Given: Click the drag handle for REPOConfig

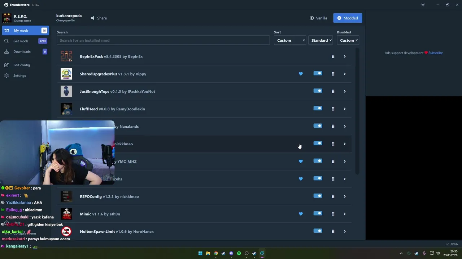Looking at the screenshot, I should (x=333, y=196).
